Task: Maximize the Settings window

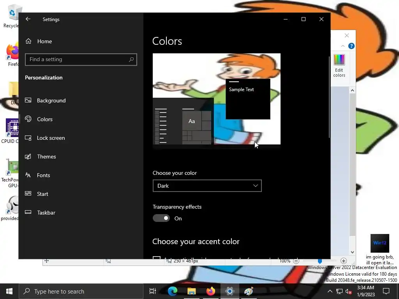Action: click(x=303, y=19)
